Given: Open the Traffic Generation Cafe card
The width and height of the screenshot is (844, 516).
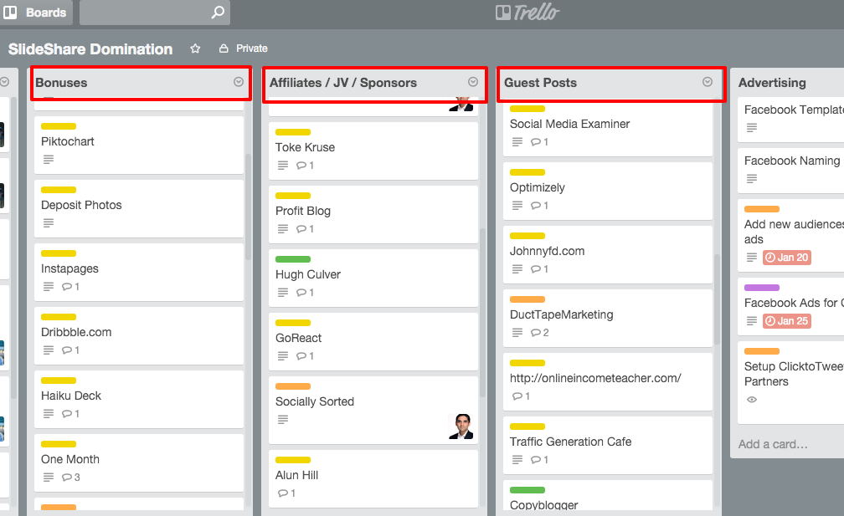Looking at the screenshot, I should (x=608, y=445).
